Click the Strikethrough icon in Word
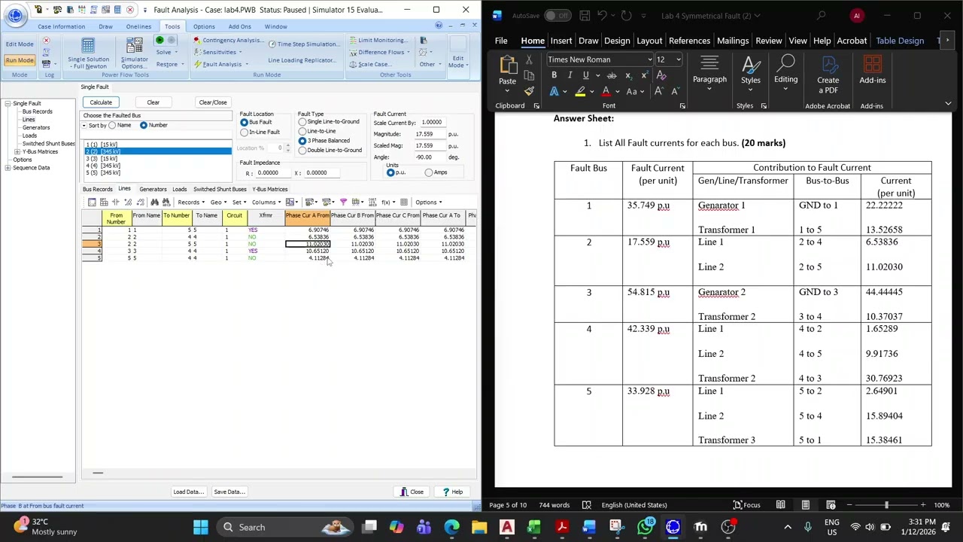The image size is (963, 542). 612,75
